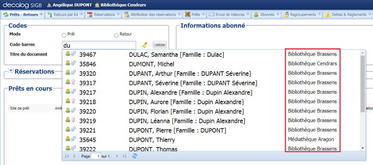Close the Abonnés tab
This screenshot has width=373, height=165.
pyautogui.click(x=278, y=14)
